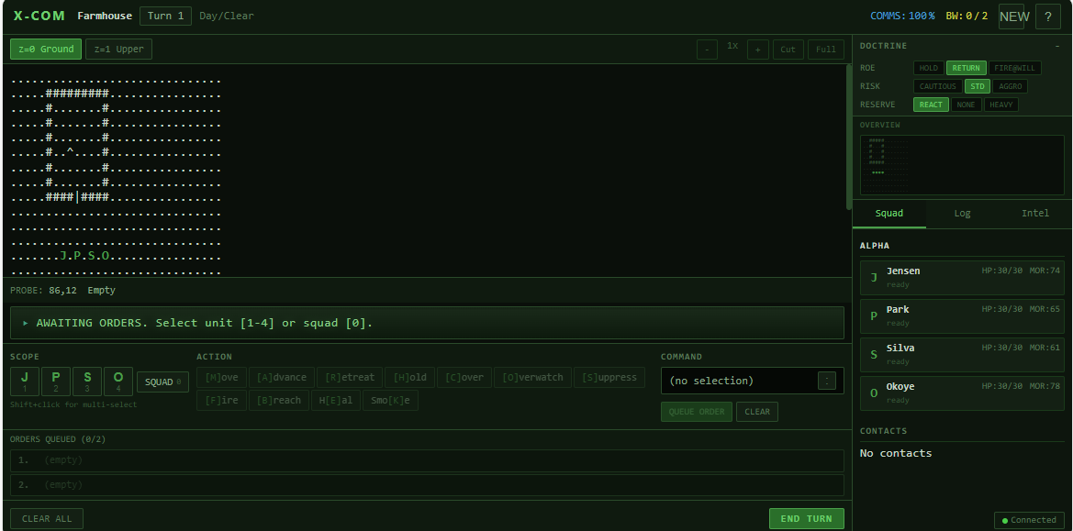Click the NEW game button
The width and height of the screenshot is (1073, 531).
click(x=1012, y=17)
